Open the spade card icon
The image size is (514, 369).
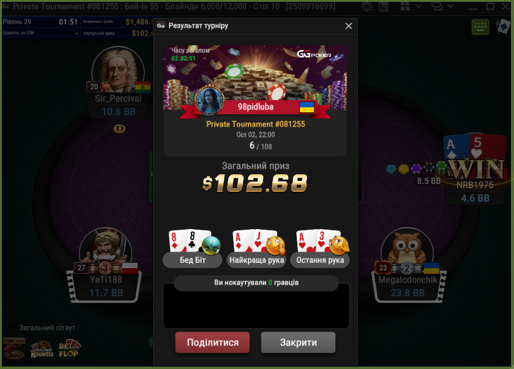[503, 27]
